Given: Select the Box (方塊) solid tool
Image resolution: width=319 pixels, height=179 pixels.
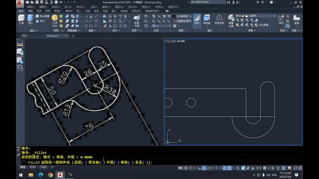Looking at the screenshot, I should 21,20.
